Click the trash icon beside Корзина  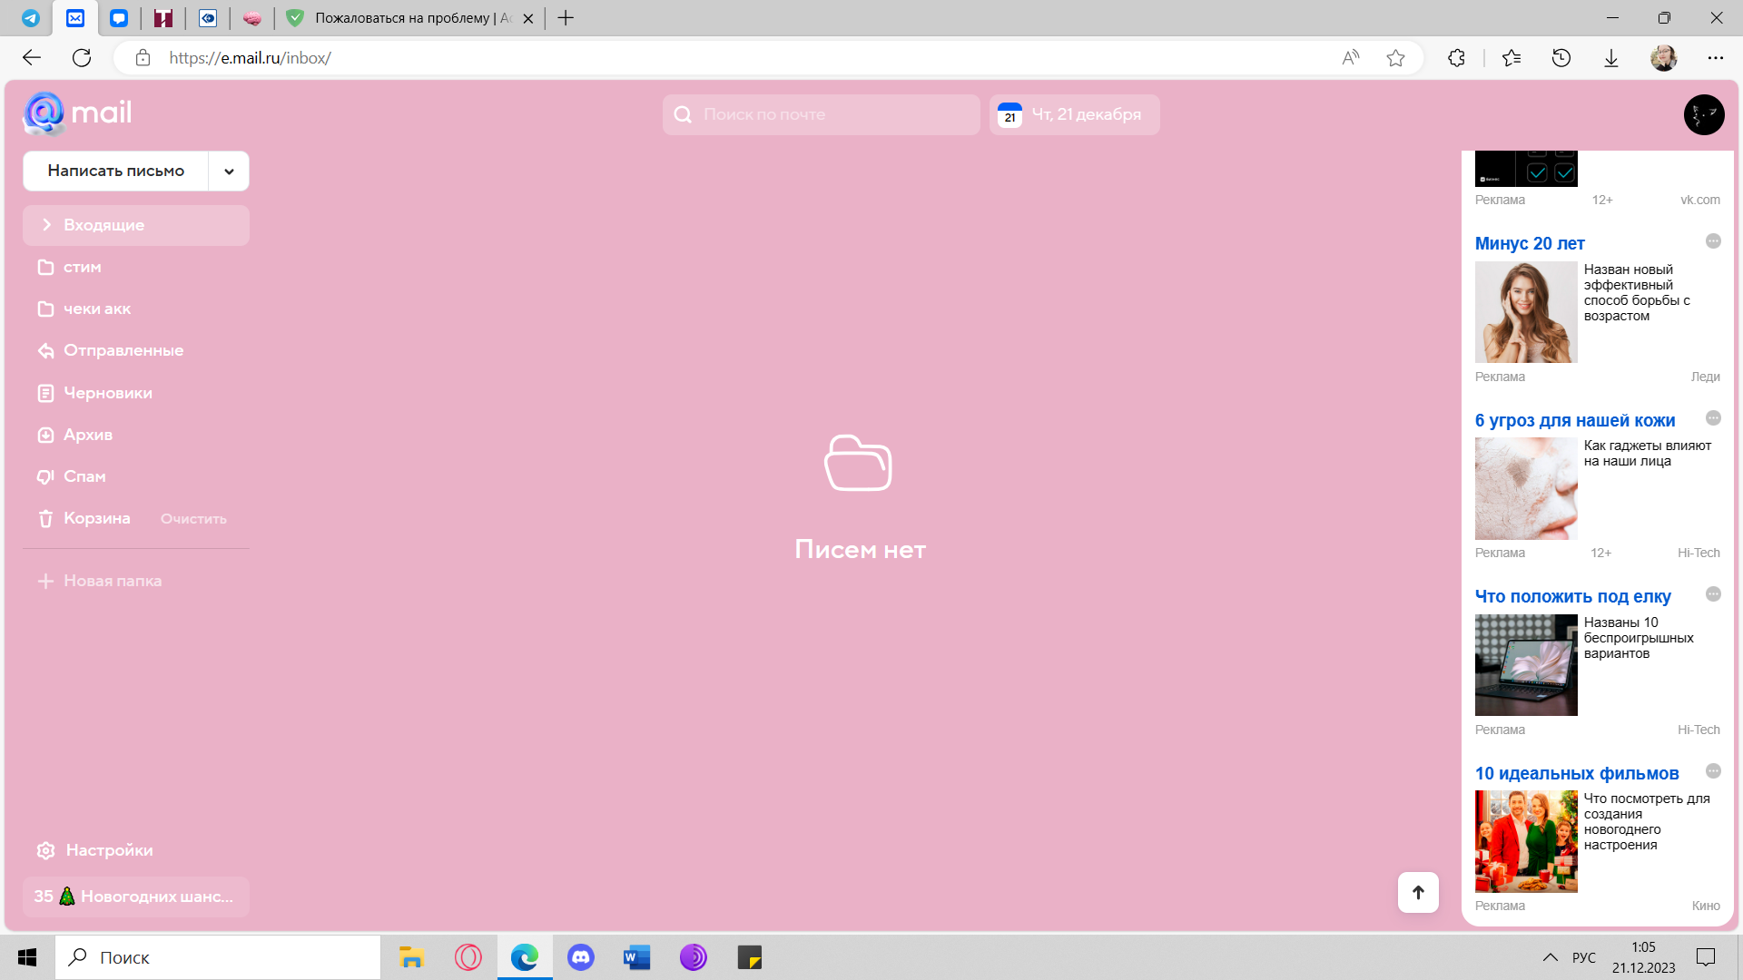click(45, 518)
